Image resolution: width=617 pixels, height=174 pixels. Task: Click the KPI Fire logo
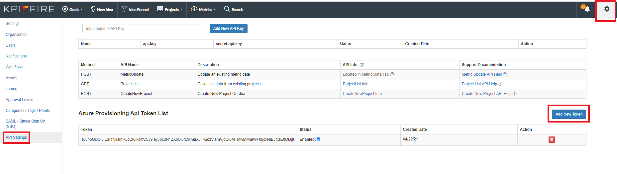(x=29, y=9)
